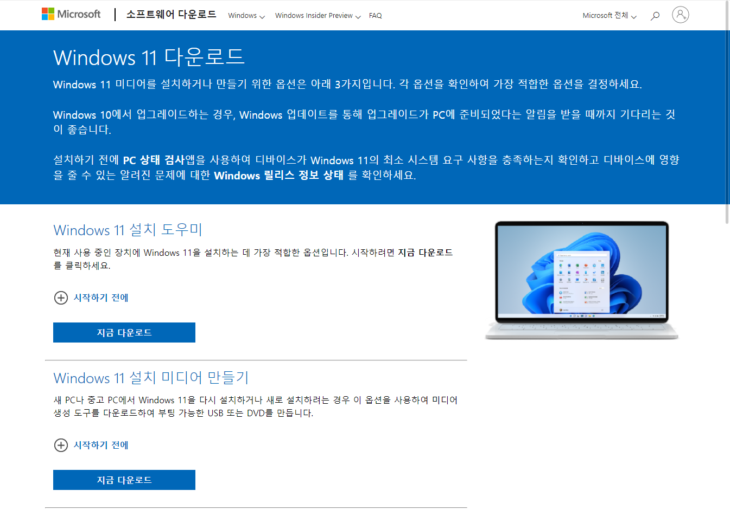Open the search magnifier icon
The image size is (730, 510).
(655, 16)
